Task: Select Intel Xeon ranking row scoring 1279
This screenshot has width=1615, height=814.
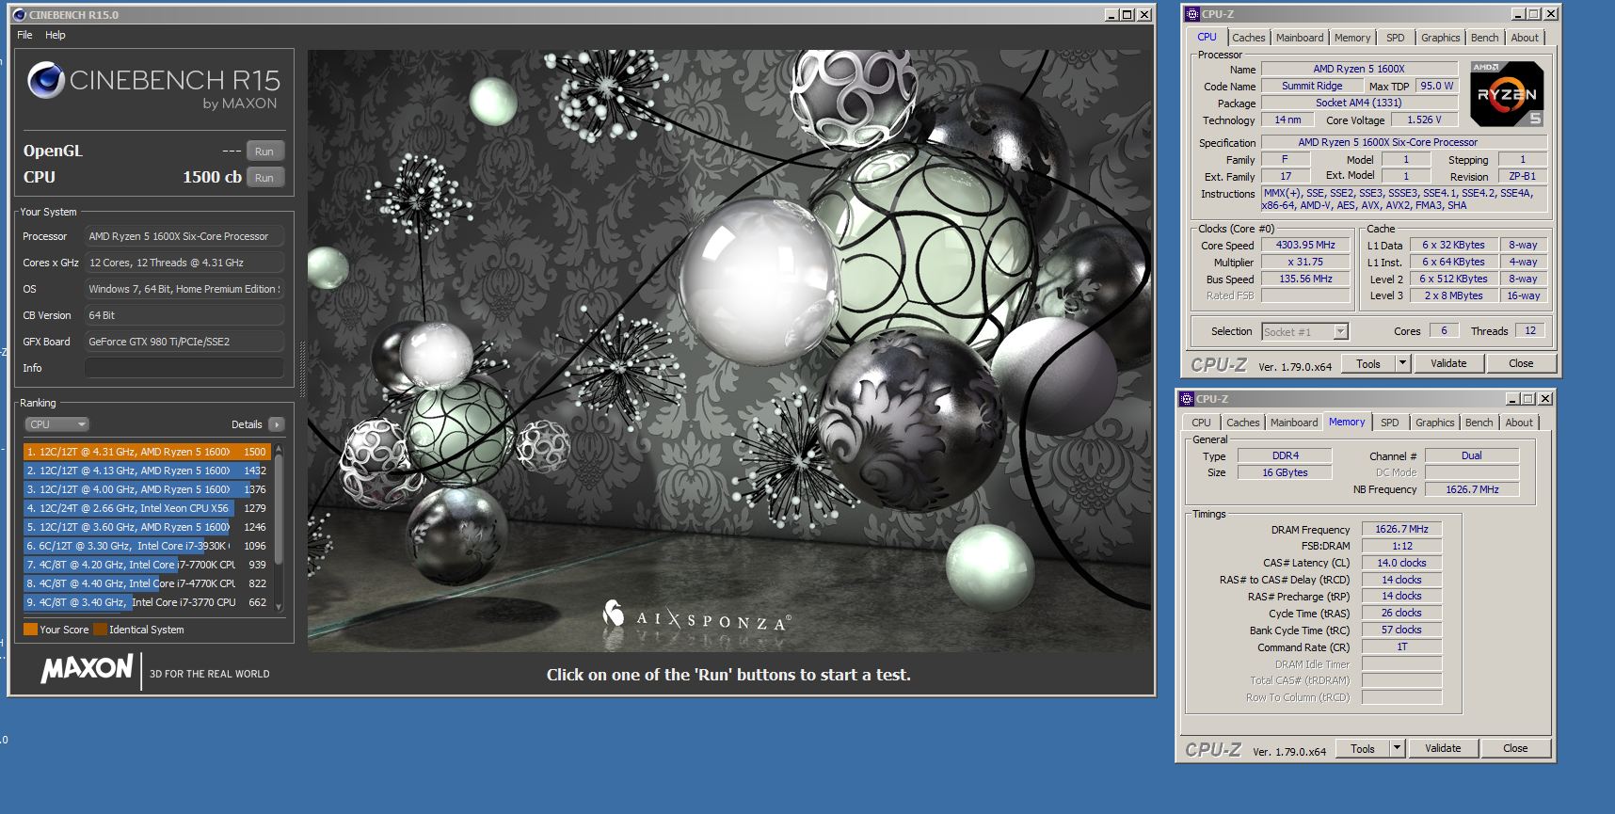Action: click(x=147, y=508)
